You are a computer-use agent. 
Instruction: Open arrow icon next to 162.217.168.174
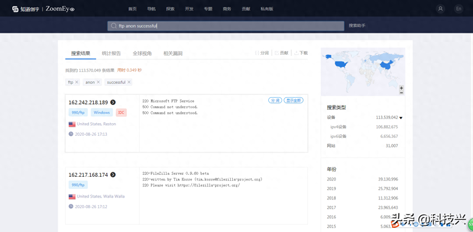point(113,175)
